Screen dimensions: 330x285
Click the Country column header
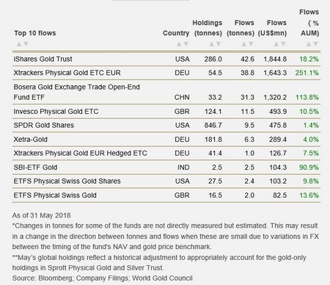click(176, 33)
